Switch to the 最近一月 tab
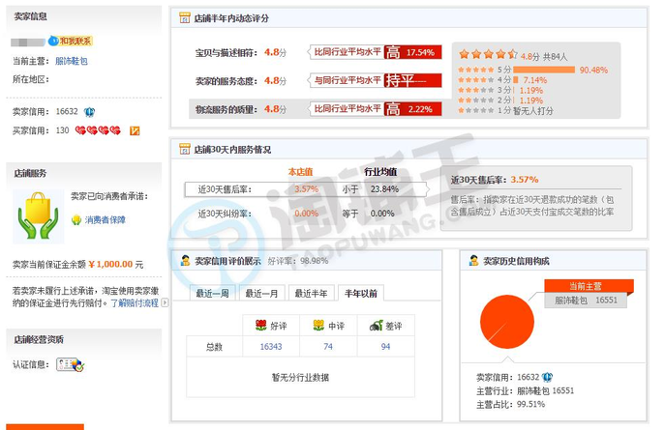 coord(261,293)
